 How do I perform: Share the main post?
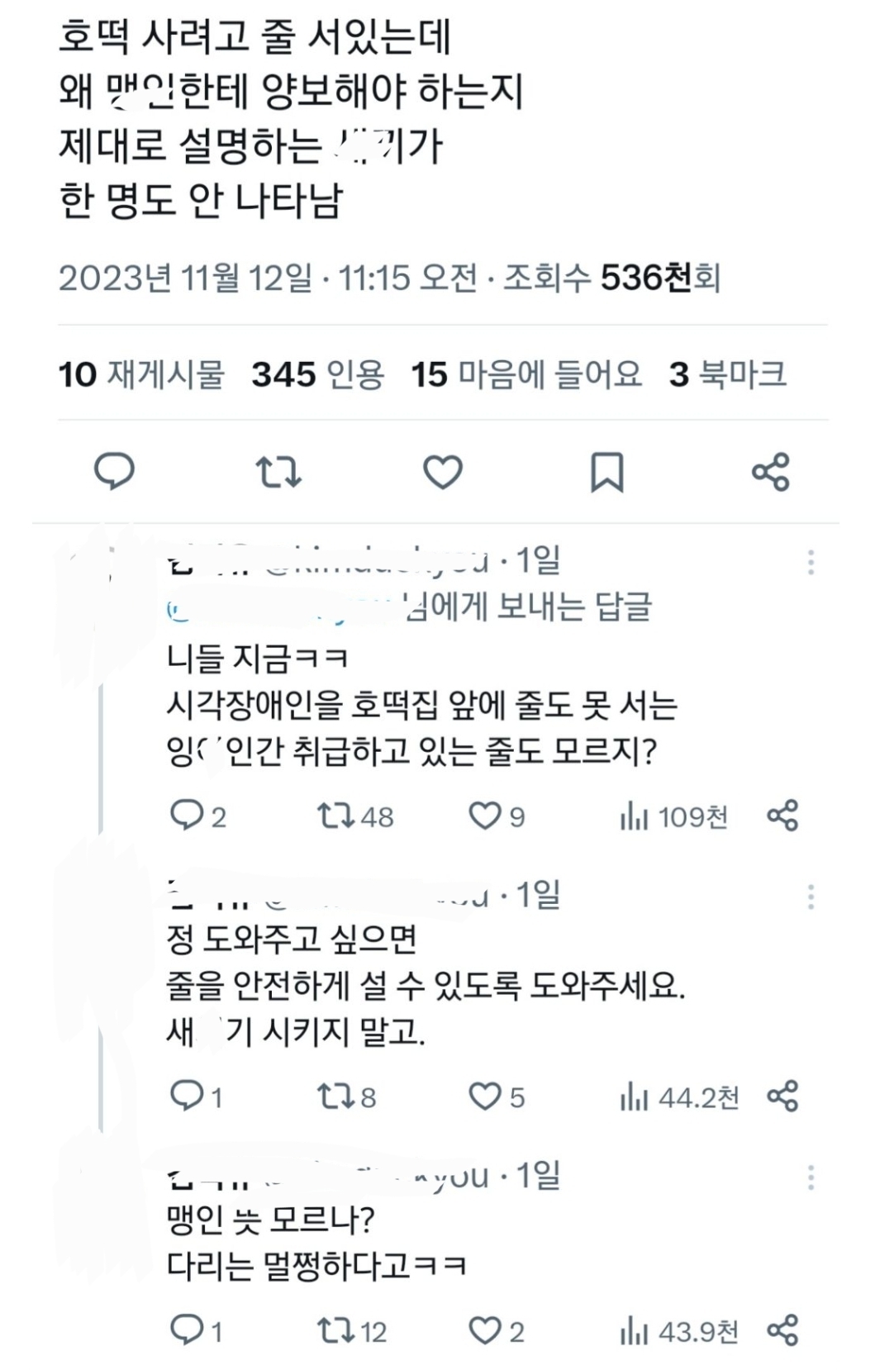(x=770, y=472)
